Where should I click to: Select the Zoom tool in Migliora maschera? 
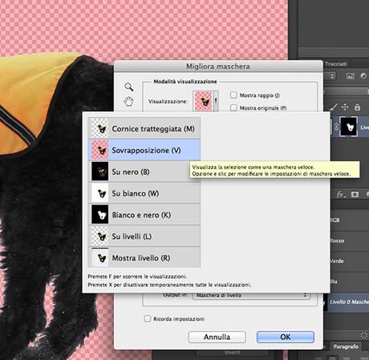pos(129,87)
